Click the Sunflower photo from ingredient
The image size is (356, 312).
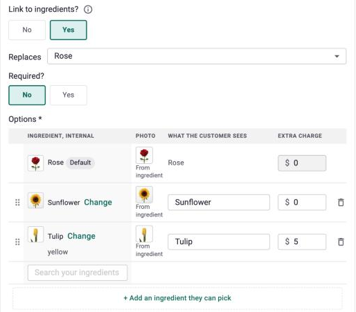point(144,194)
